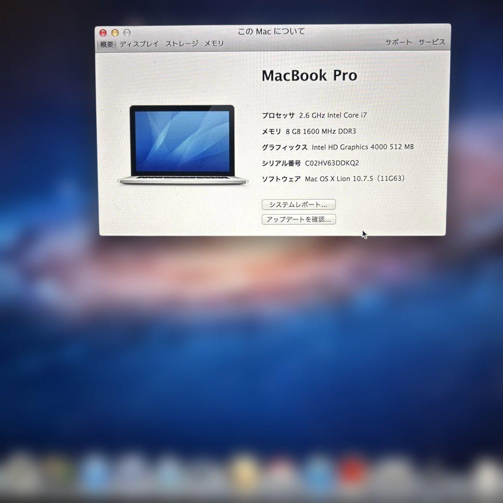Click the この Mac について window title
Viewport: 503px width, 503px height.
(x=272, y=32)
